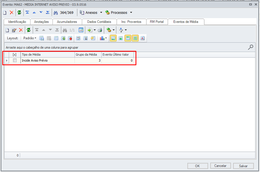Go to next record in the top toolbar

41,12
